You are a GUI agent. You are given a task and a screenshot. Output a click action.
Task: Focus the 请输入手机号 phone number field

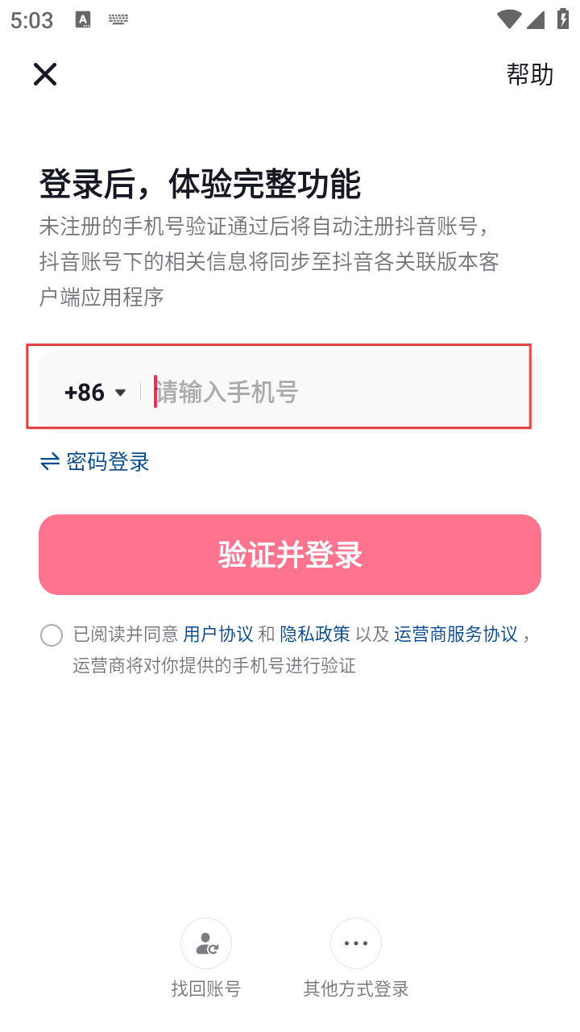coord(322,393)
